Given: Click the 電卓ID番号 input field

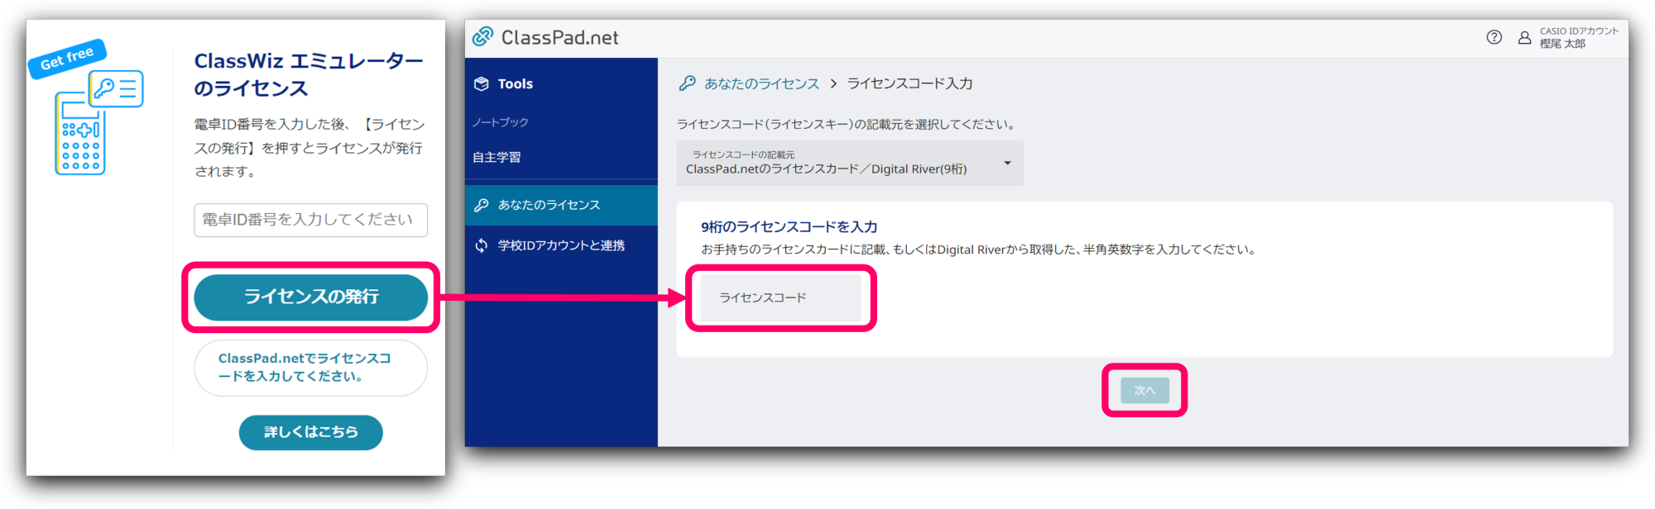Looking at the screenshot, I should coord(310,220).
